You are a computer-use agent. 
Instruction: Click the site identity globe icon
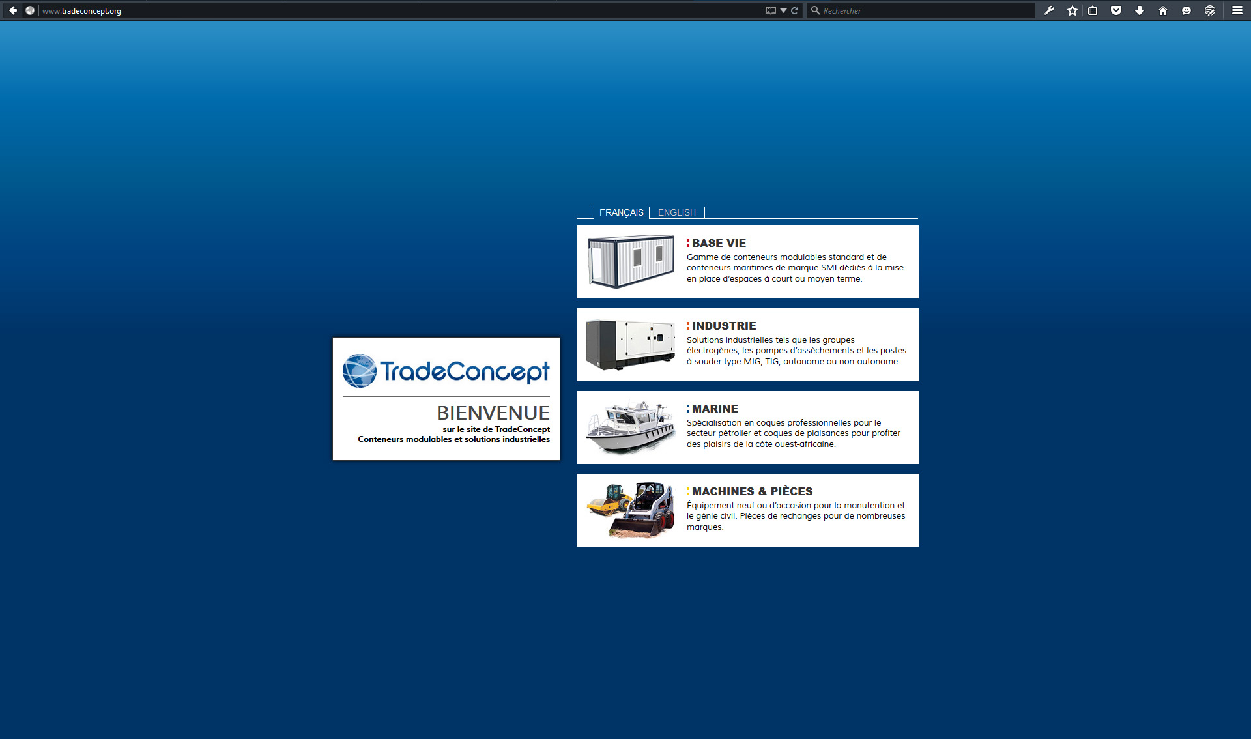pyautogui.click(x=30, y=10)
